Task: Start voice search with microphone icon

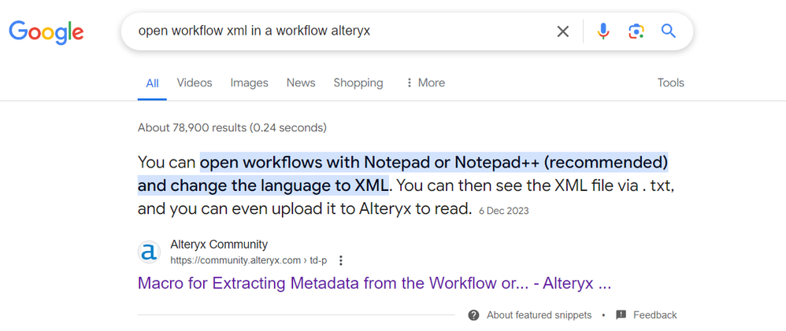Action: coord(603,31)
